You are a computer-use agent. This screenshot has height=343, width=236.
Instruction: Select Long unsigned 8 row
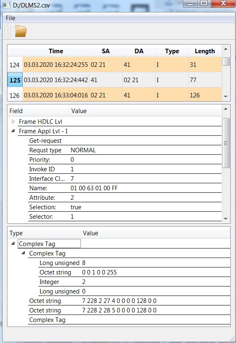134,263
